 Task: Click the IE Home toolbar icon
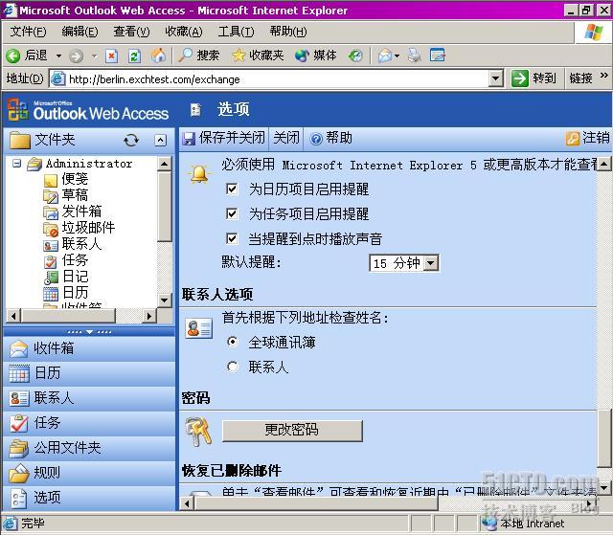coord(158,56)
